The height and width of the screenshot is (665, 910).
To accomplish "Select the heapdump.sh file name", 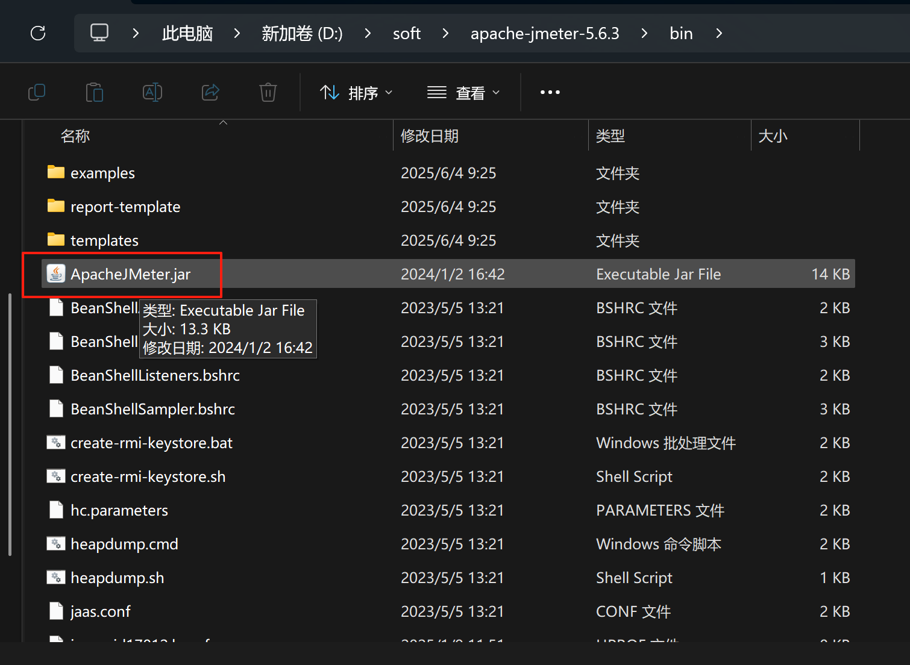I will 117,578.
